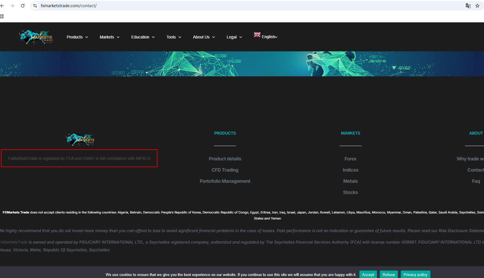
Task: Open the apps grid icon
Action: 2,16
